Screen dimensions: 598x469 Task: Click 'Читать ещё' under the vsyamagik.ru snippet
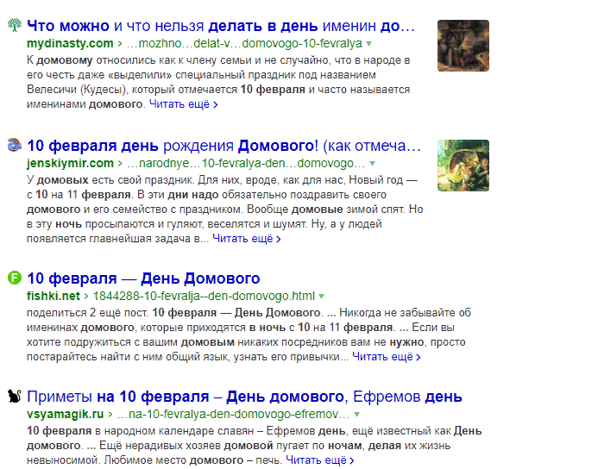tap(320, 460)
